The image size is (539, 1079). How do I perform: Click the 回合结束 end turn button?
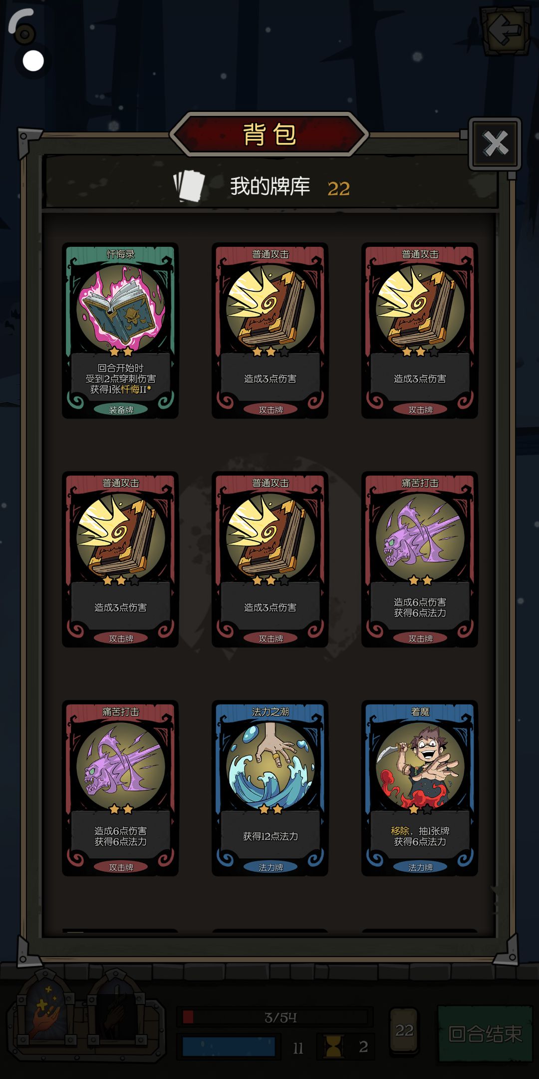(485, 1034)
